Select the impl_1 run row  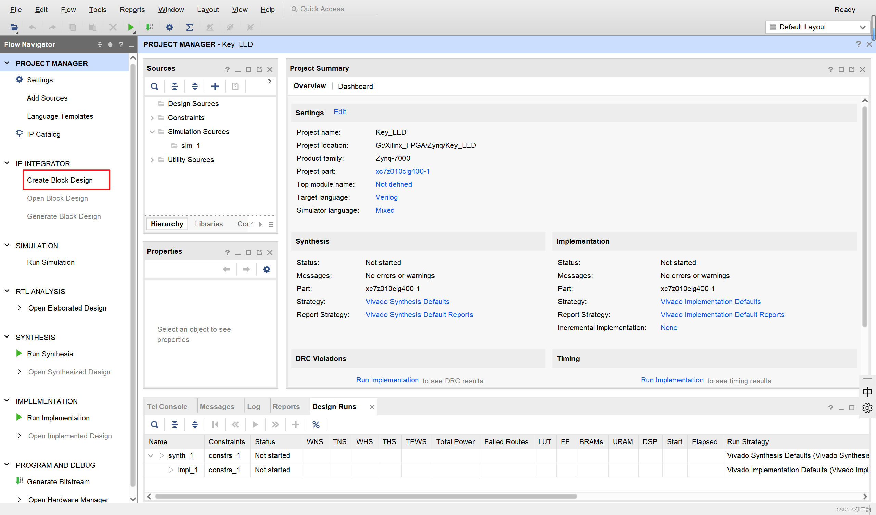(x=507, y=470)
